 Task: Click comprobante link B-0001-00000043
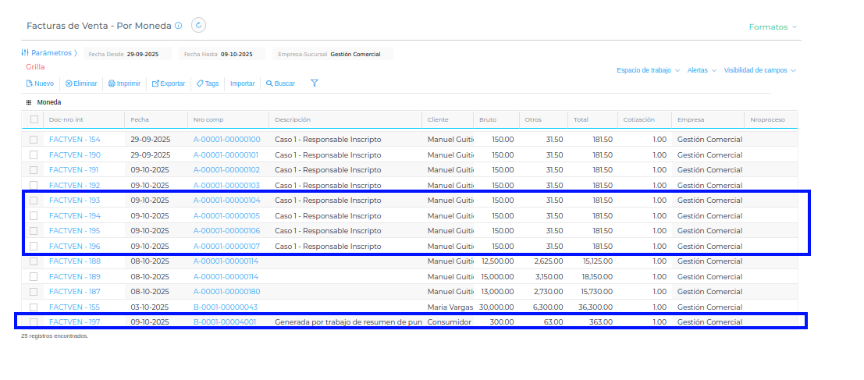click(226, 307)
